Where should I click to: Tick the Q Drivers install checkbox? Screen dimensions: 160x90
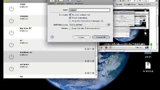pyautogui.click(x=70, y=28)
